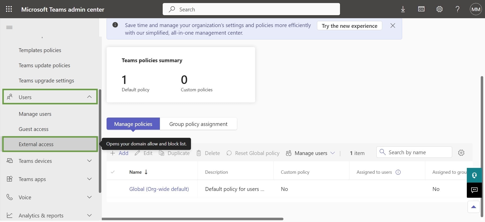This screenshot has width=485, height=222.
Task: Open Guest access in sidebar
Action: [34, 129]
